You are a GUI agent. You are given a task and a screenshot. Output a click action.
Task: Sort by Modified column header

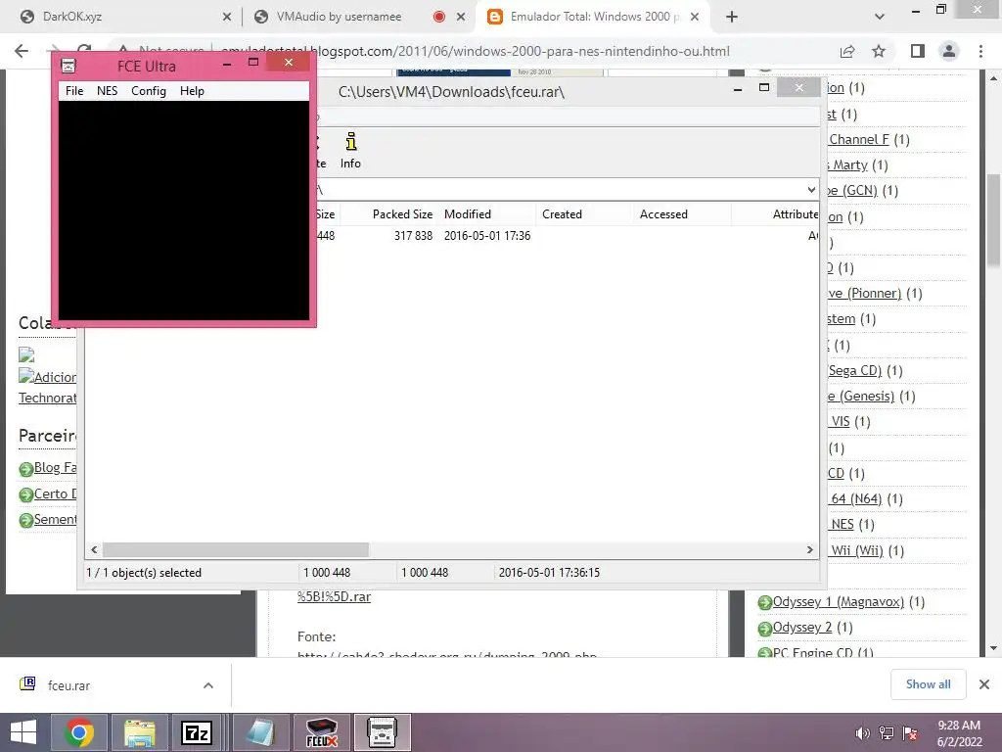coord(468,214)
